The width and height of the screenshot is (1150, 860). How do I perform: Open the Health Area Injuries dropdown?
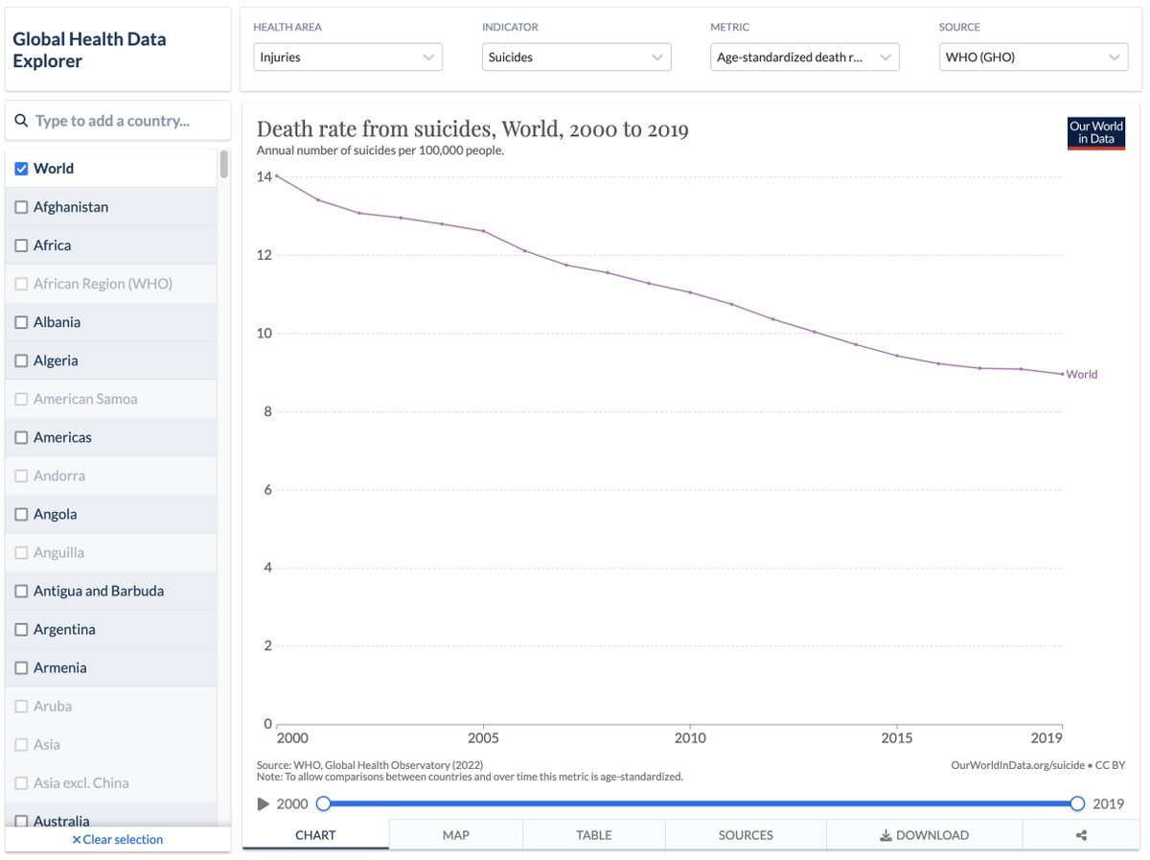point(348,58)
